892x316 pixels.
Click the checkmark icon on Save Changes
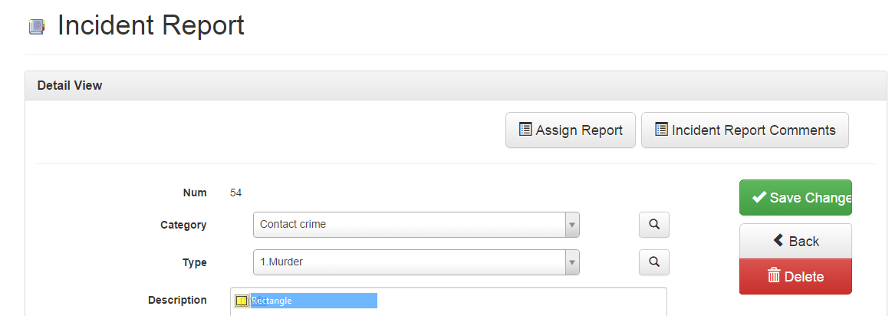(x=759, y=197)
